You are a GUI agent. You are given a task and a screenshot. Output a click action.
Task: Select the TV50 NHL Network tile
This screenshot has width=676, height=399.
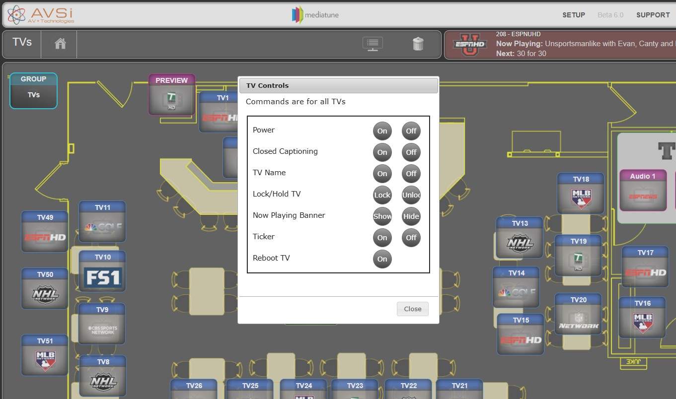[45, 289]
